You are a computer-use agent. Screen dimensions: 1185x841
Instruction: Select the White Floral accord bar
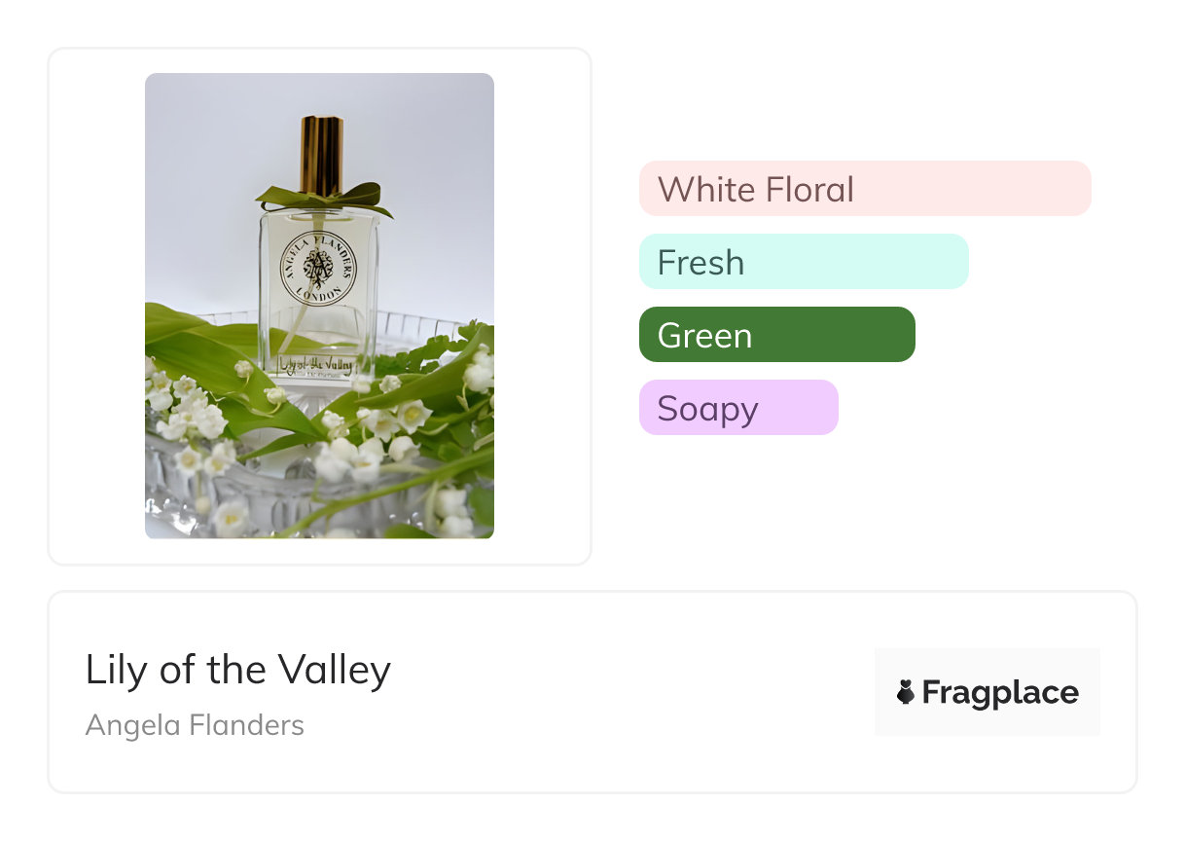[x=864, y=189]
